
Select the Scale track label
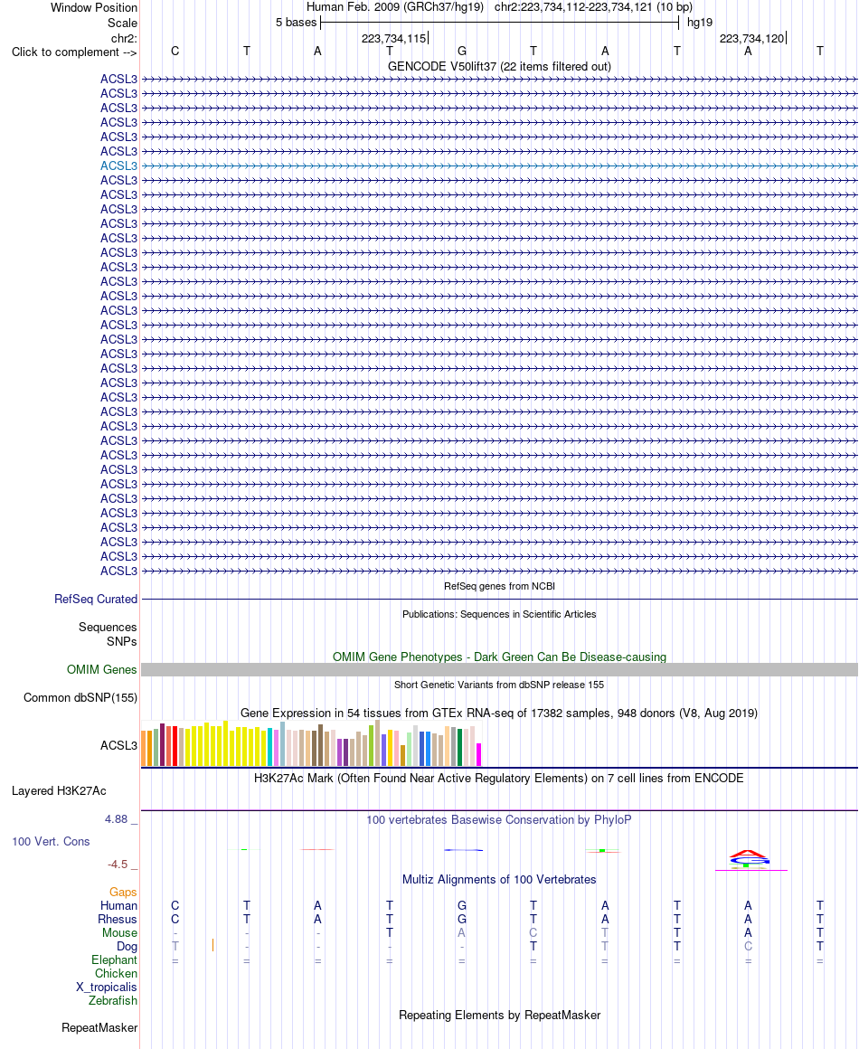pos(122,23)
